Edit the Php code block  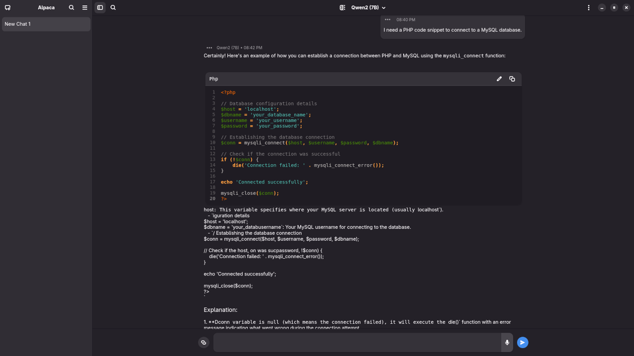(x=499, y=79)
